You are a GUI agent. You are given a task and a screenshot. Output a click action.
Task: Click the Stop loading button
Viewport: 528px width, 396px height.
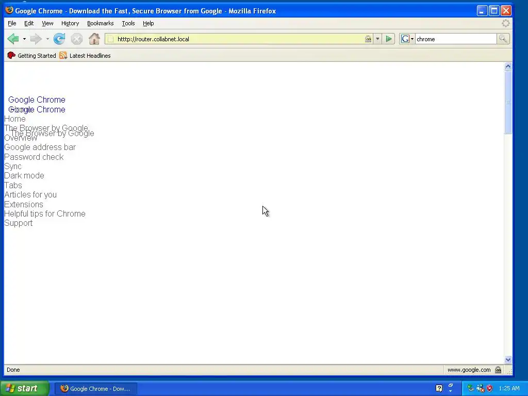[x=77, y=39]
